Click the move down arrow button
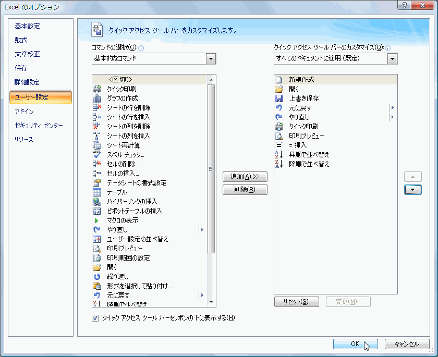This screenshot has width=438, height=357. click(412, 190)
